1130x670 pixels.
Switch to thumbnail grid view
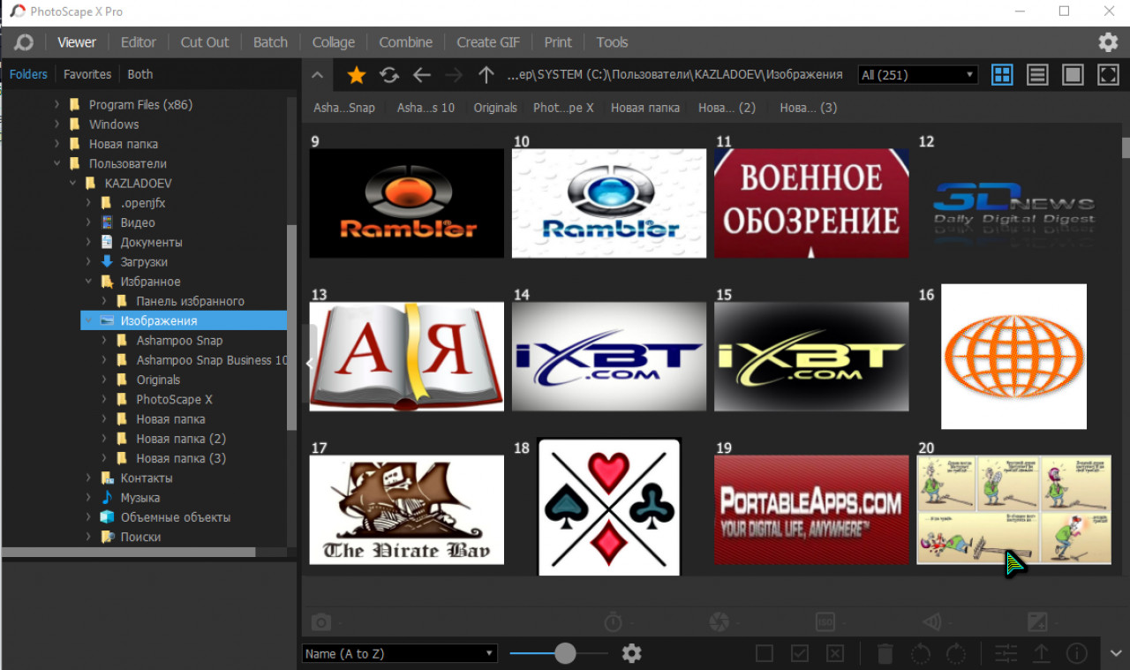[1002, 75]
